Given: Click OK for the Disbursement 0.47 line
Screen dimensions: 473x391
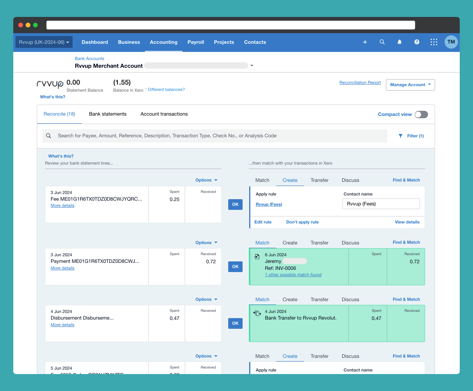Looking at the screenshot, I should pyautogui.click(x=235, y=323).
